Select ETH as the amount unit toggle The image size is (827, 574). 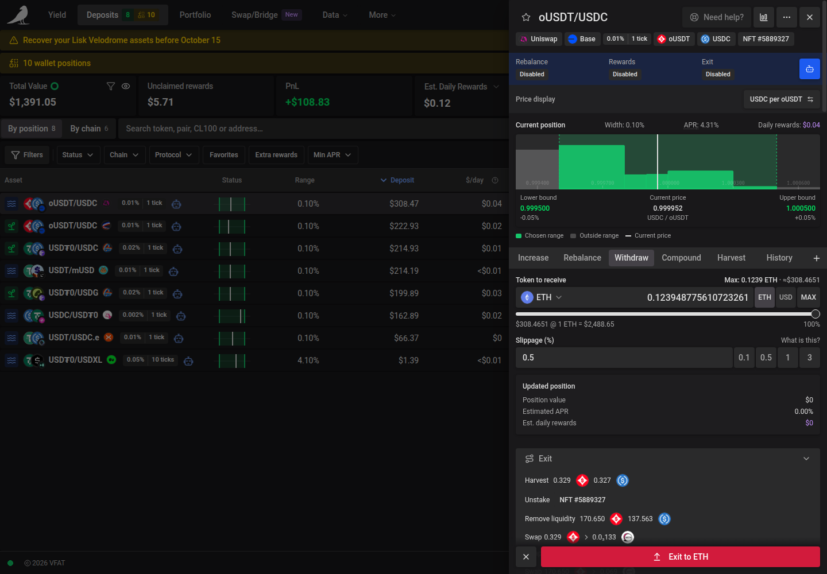[x=764, y=297]
